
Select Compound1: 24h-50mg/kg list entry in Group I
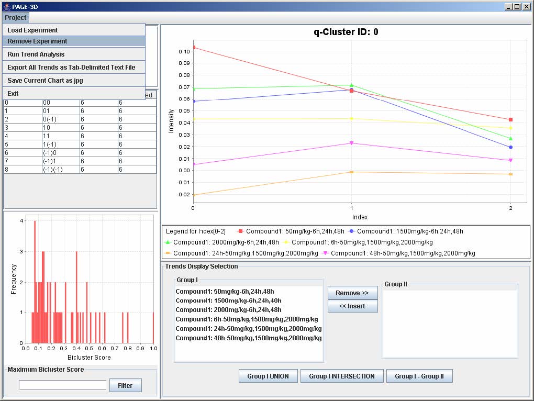[248, 329]
